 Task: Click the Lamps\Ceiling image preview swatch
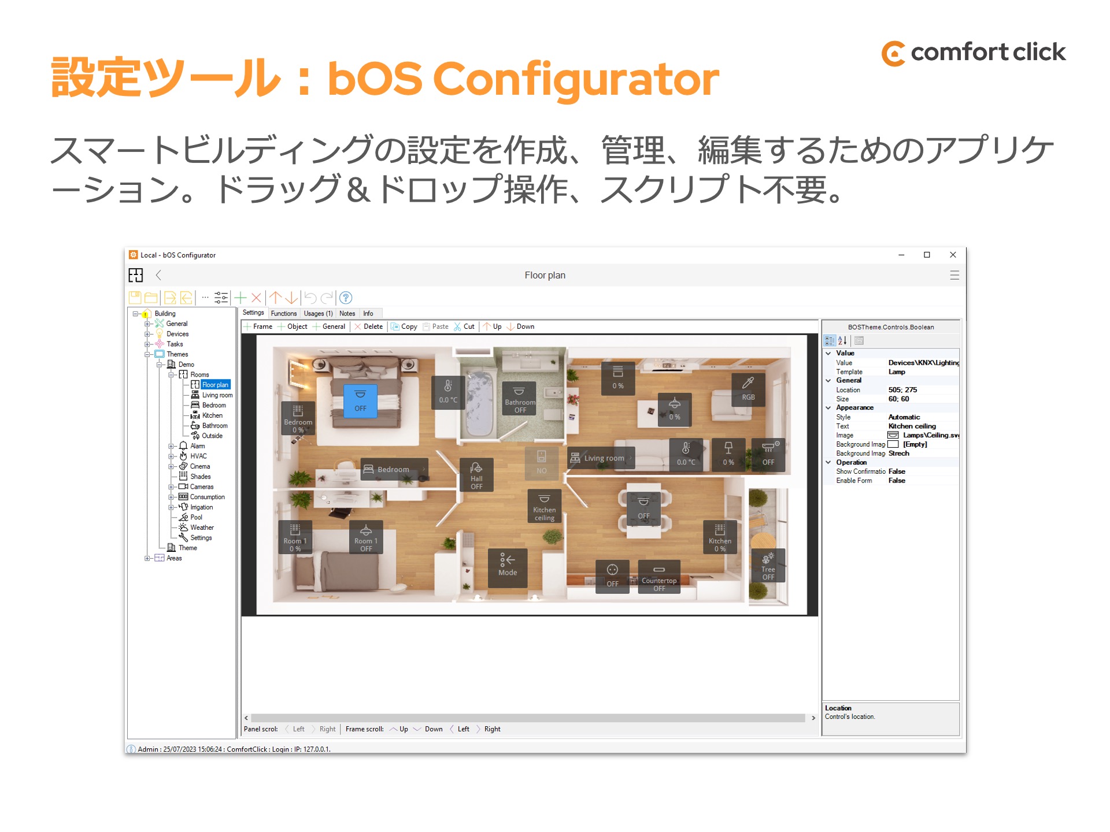(893, 435)
